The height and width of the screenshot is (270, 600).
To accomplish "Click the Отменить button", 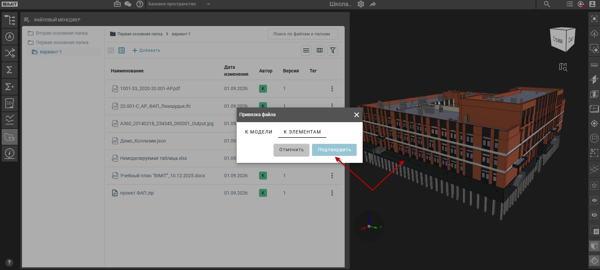I will click(292, 150).
